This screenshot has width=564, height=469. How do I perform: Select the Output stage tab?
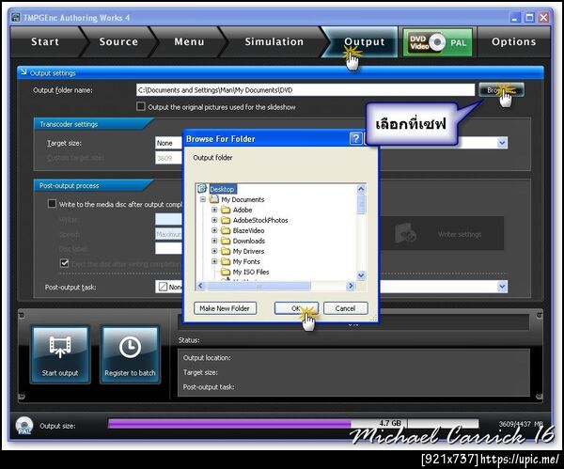point(363,41)
